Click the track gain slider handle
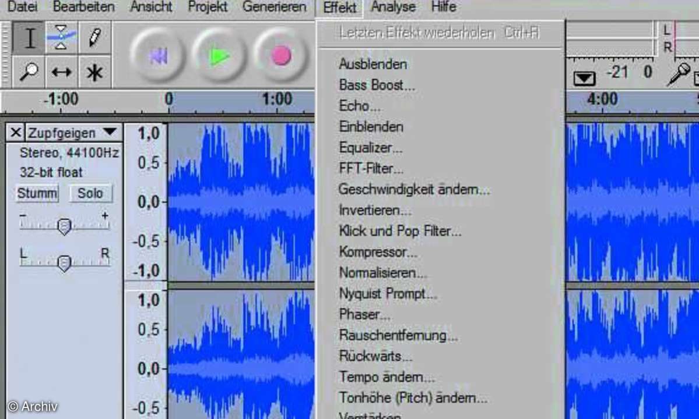The width and height of the screenshot is (699, 419). click(64, 226)
